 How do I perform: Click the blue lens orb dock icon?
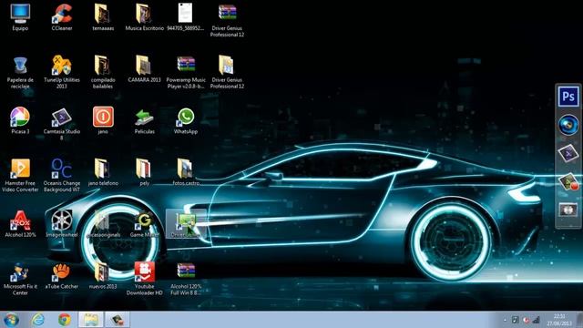pyautogui.click(x=568, y=125)
